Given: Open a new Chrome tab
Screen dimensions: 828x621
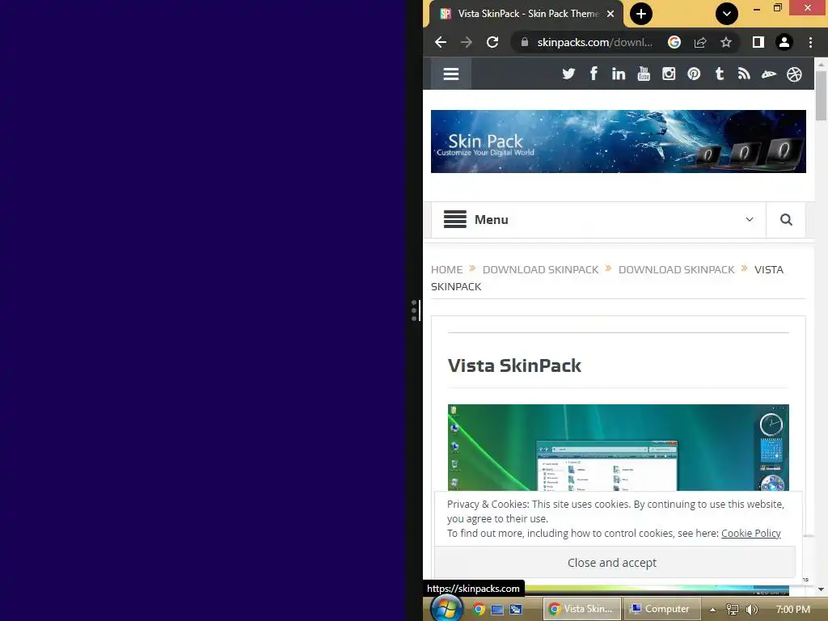Looking at the screenshot, I should point(641,14).
